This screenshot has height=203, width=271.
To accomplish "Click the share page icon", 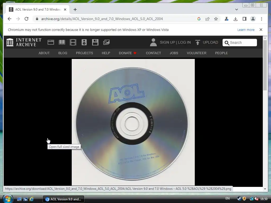I will coord(207,19).
